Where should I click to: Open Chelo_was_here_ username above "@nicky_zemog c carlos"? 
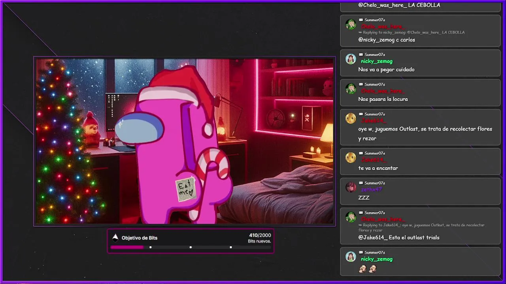click(x=383, y=26)
